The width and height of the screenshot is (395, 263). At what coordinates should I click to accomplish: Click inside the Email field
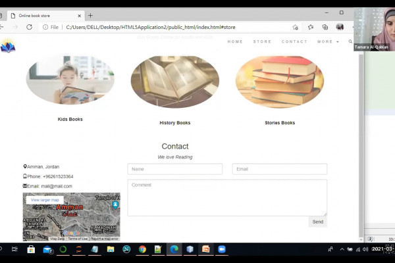click(x=279, y=169)
